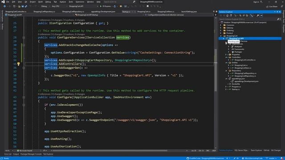Open the Tools menu
Image resolution: width=285 pixels, height=160 pixels.
[x=71, y=2]
